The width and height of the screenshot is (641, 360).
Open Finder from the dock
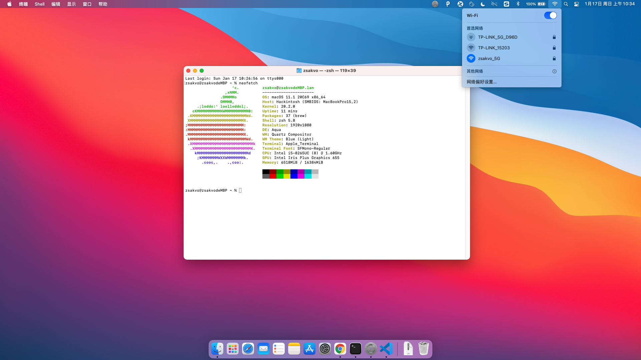point(217,349)
